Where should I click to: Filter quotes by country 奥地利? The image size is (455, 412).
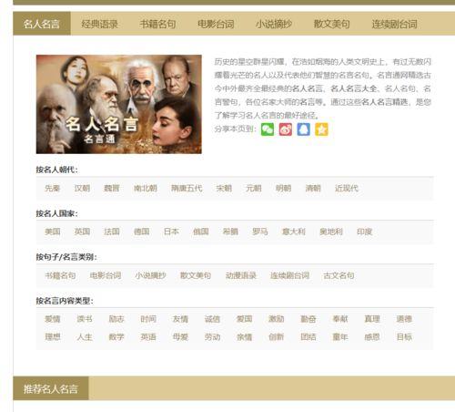[x=331, y=232]
